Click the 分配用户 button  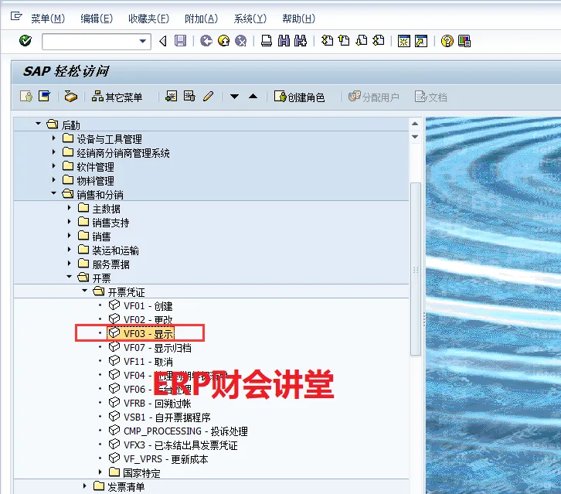click(x=373, y=97)
